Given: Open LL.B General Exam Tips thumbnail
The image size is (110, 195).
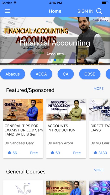Looking at the screenshot, I should [23, 110].
